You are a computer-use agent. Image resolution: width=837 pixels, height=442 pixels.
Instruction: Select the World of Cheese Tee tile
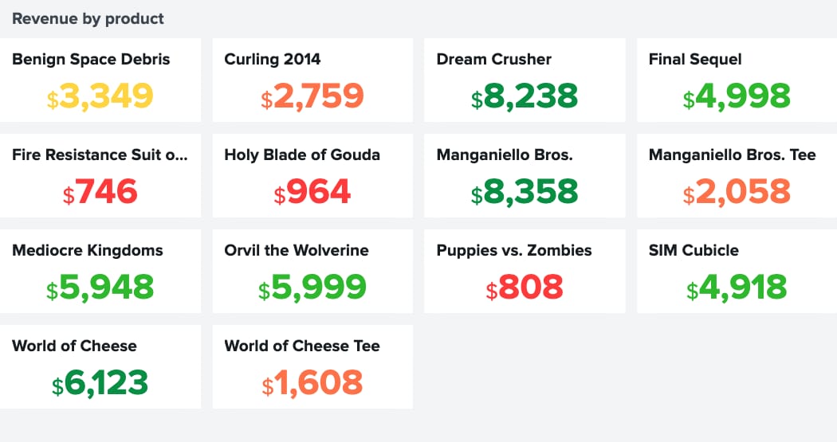coord(312,367)
